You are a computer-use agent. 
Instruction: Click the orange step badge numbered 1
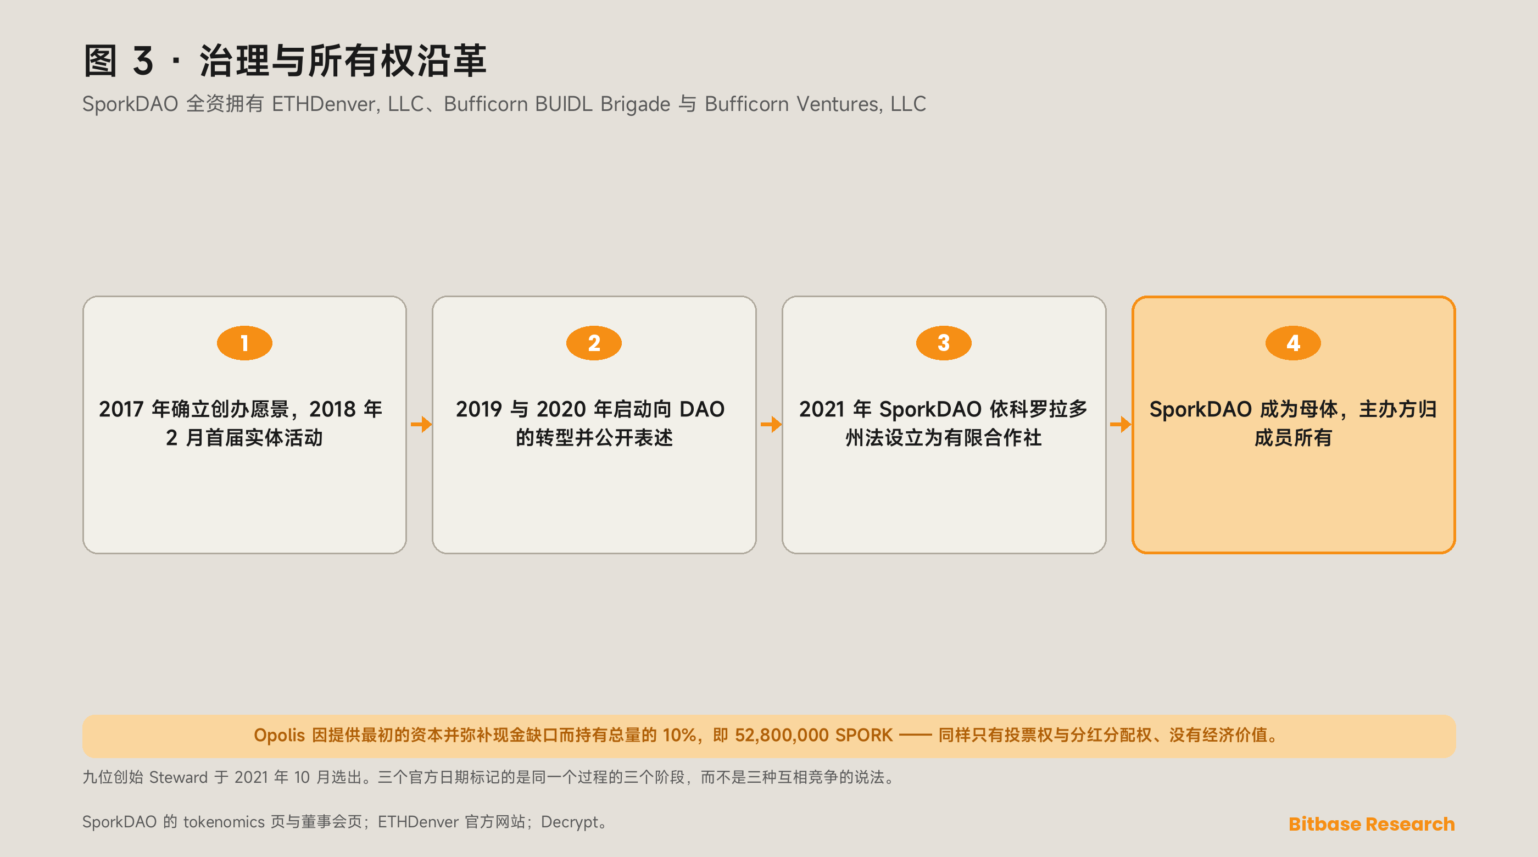click(x=244, y=343)
